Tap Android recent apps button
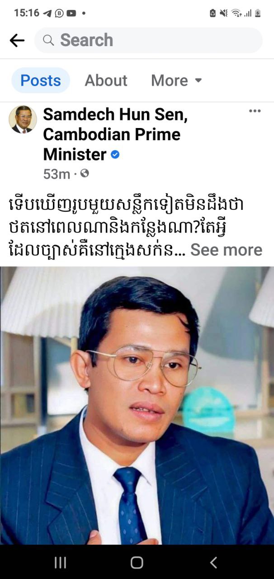 (60, 562)
